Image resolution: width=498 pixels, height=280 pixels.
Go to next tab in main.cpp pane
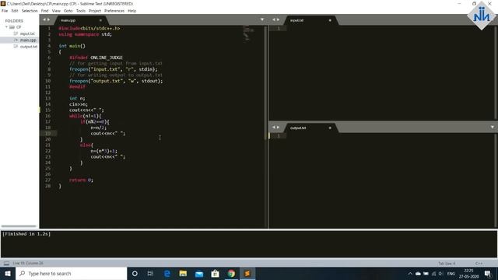[x=48, y=19]
